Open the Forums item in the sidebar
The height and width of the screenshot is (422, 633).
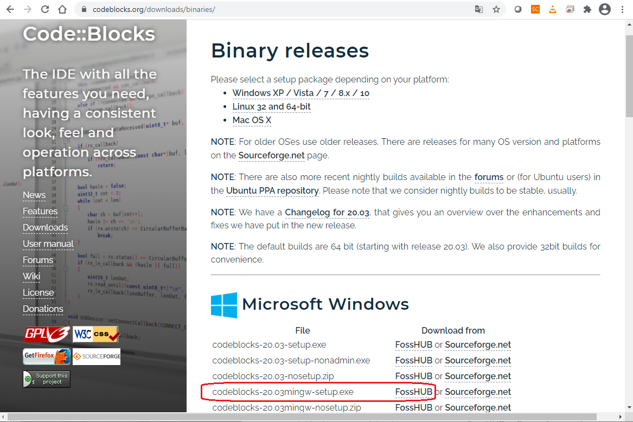(38, 260)
